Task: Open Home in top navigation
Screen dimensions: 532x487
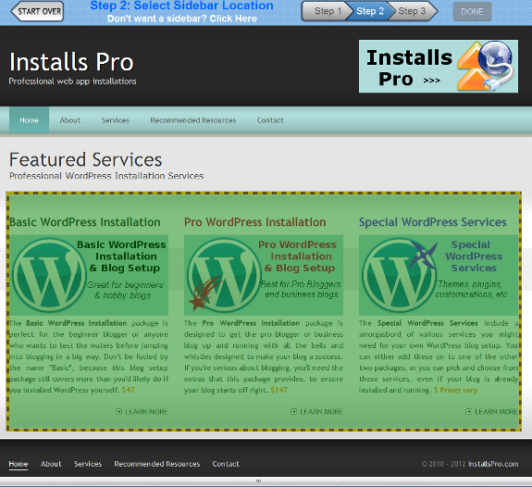Action: pos(29,120)
